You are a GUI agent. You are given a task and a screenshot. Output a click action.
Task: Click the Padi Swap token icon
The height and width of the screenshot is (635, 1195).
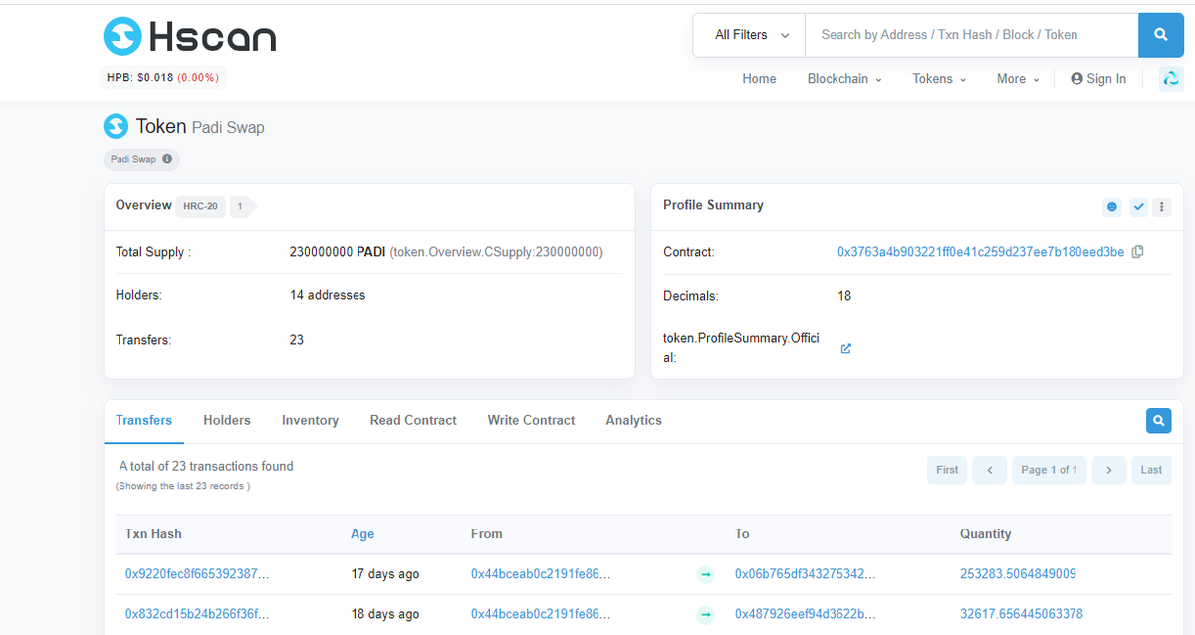click(x=117, y=126)
